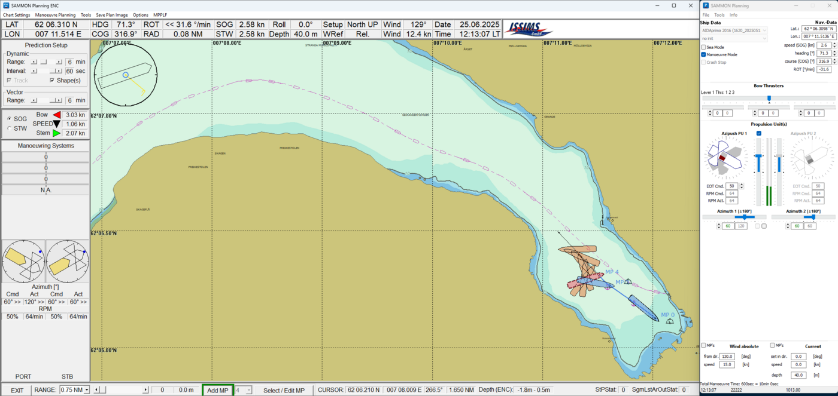This screenshot has height=396, width=838.
Task: Enable the Sea Mode checkbox
Action: click(704, 47)
